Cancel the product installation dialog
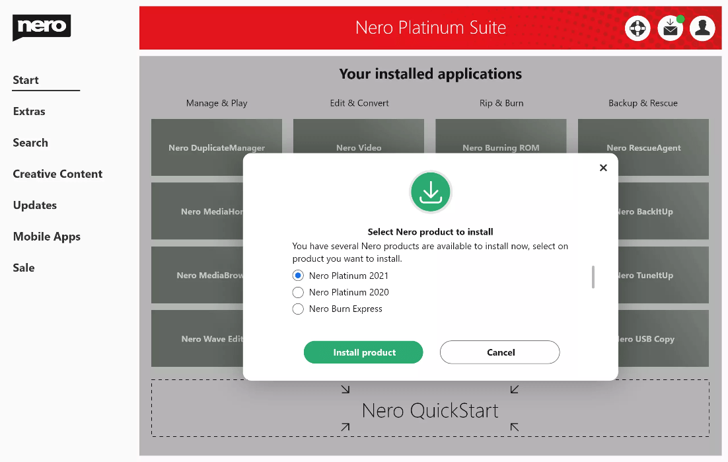The image size is (728, 462). [x=499, y=352]
